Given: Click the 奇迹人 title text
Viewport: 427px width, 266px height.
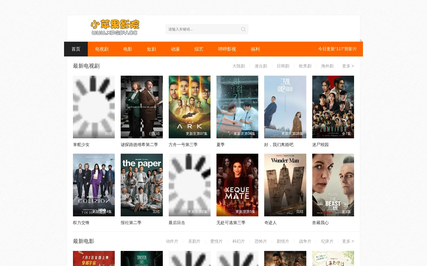Looking at the screenshot, I should coord(270,223).
